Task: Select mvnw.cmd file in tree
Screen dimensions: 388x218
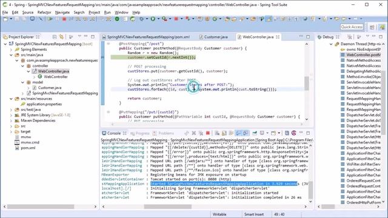Action: 30,142
